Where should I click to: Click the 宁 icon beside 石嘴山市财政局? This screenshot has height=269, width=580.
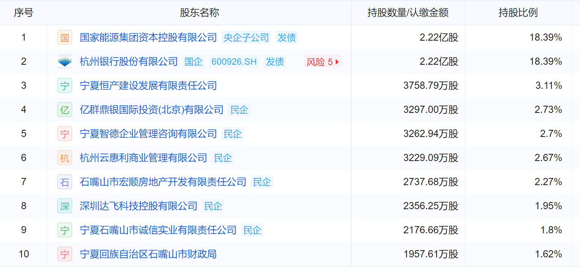tap(65, 254)
